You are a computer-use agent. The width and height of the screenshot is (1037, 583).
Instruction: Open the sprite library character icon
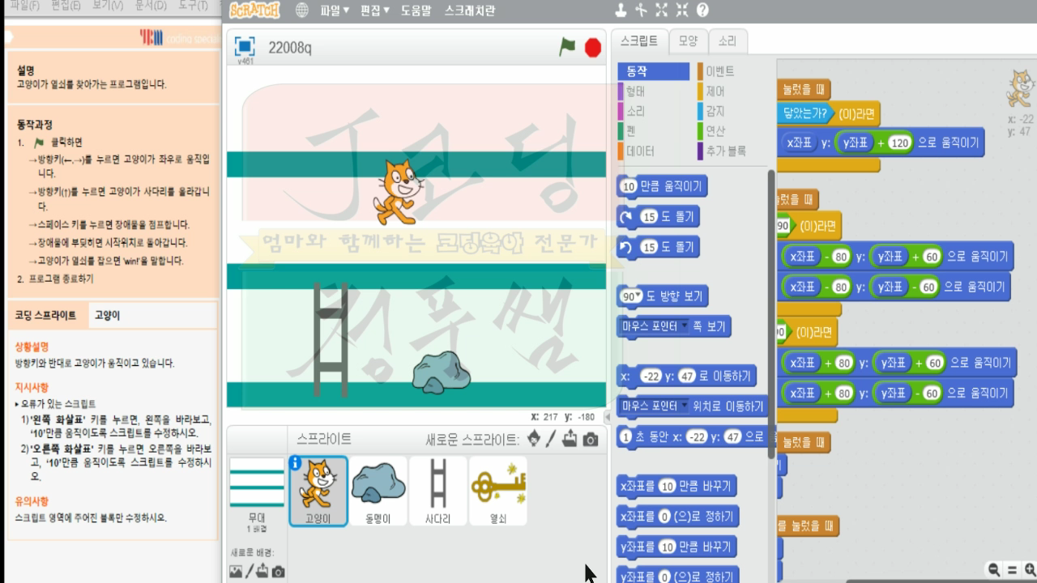[534, 437]
